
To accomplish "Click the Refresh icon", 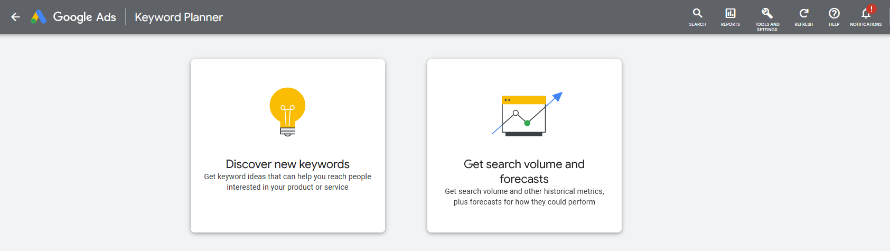I will (803, 13).
